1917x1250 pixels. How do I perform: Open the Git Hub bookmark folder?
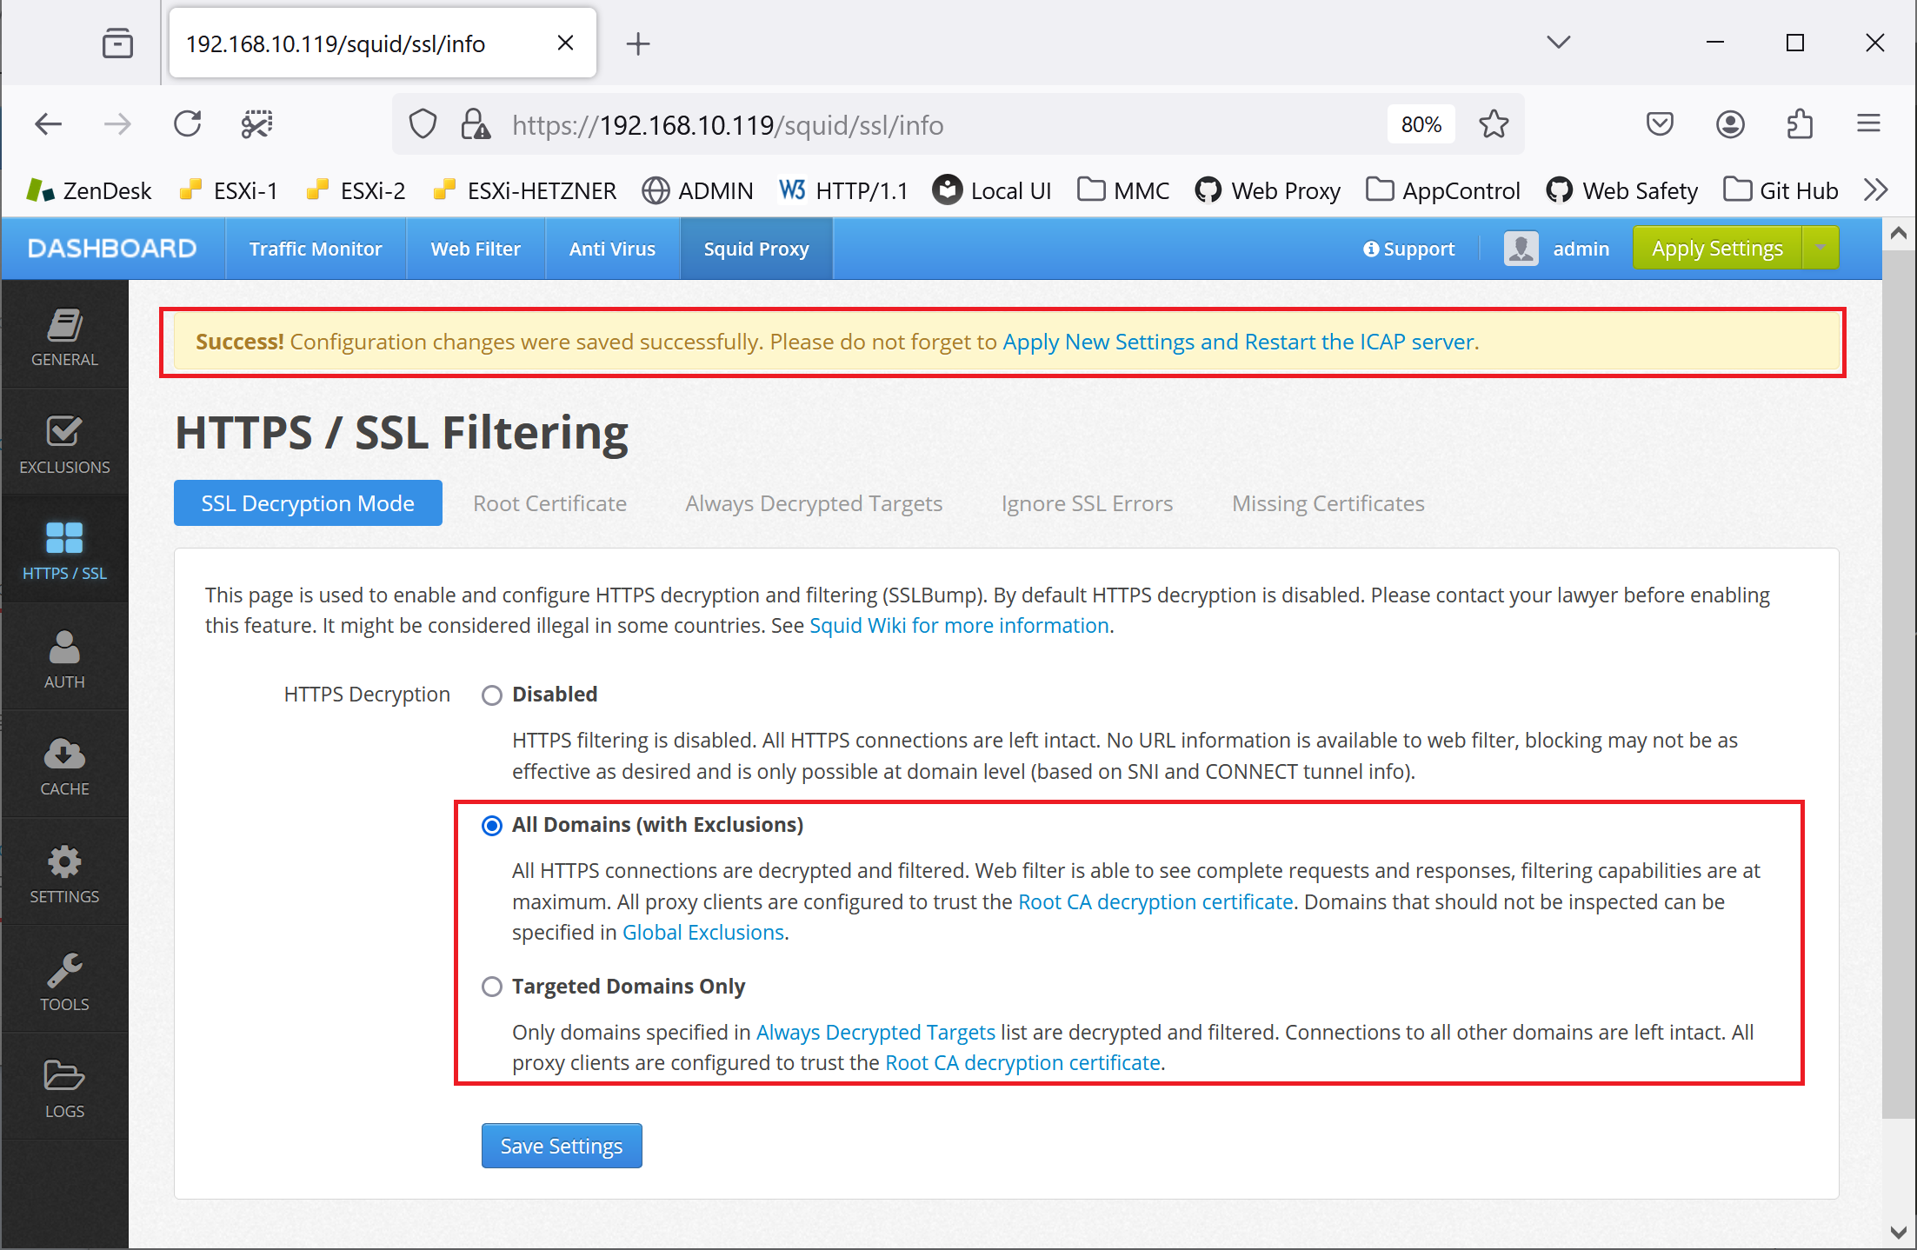[x=1781, y=190]
